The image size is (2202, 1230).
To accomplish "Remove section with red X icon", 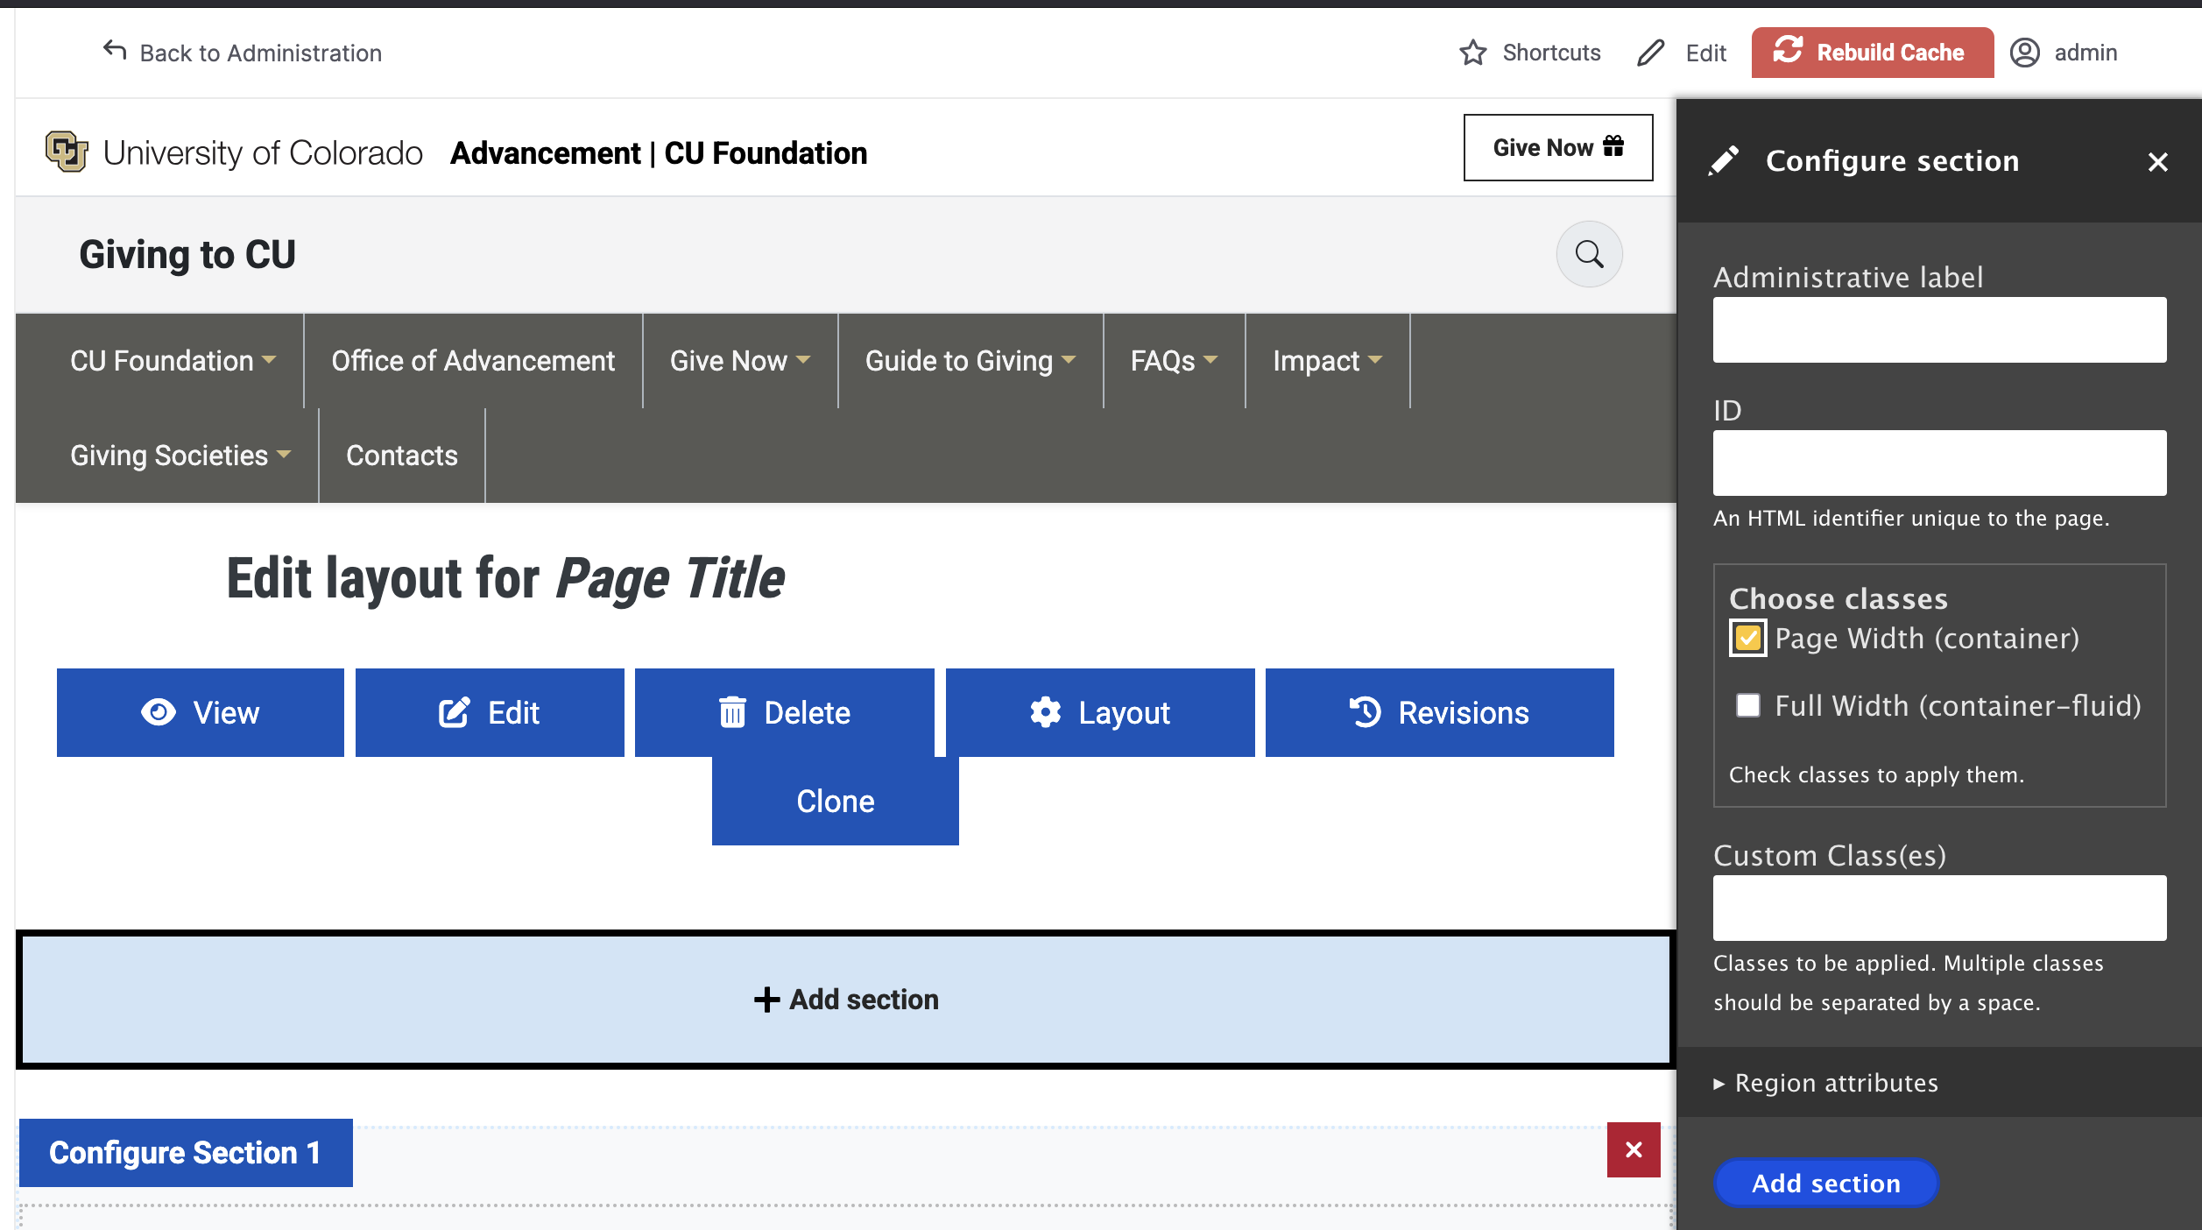I will coord(1633,1149).
